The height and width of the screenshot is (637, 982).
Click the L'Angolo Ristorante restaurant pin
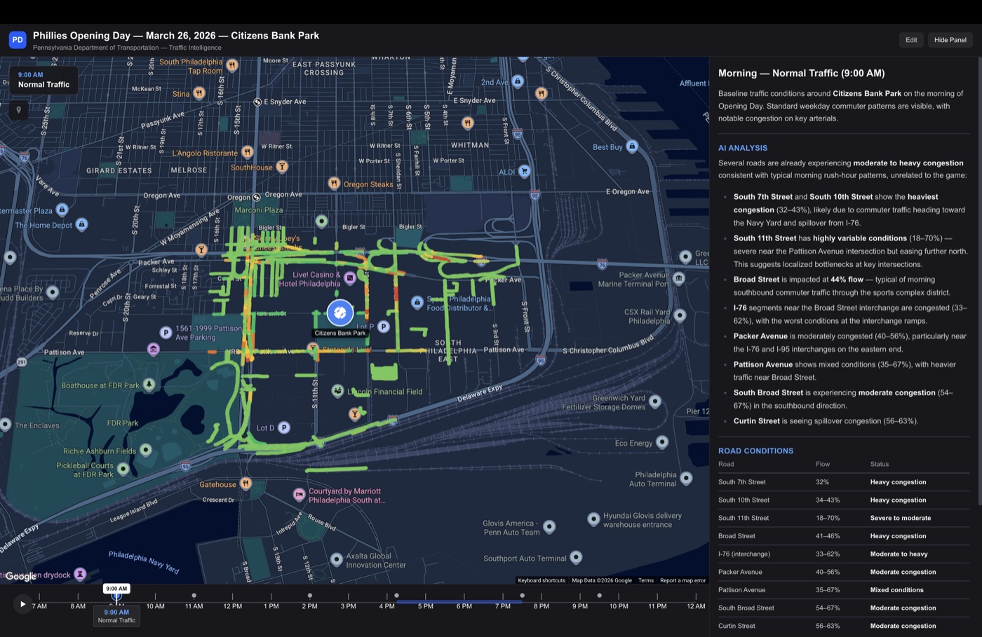click(x=247, y=152)
